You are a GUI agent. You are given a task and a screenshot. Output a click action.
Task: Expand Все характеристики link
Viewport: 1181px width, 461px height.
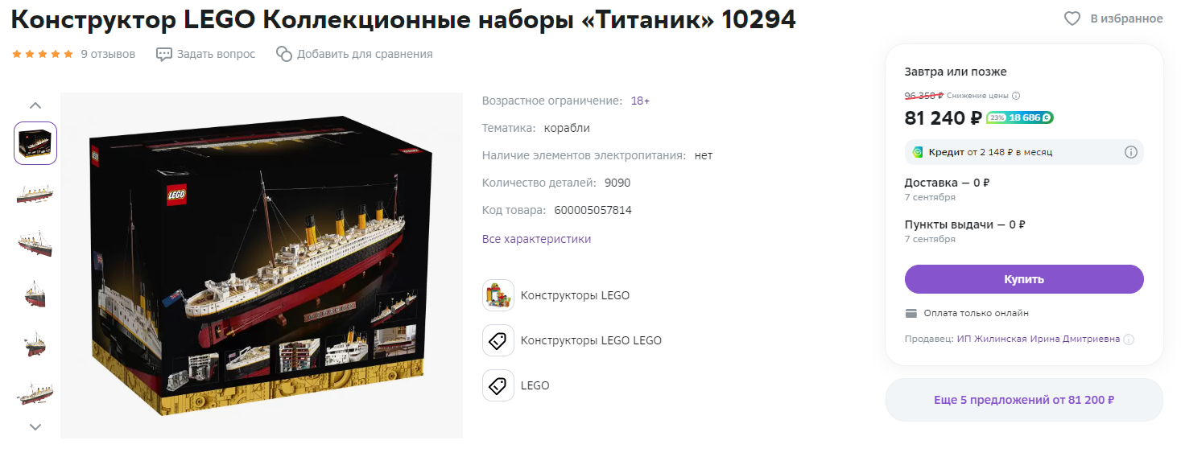(536, 239)
